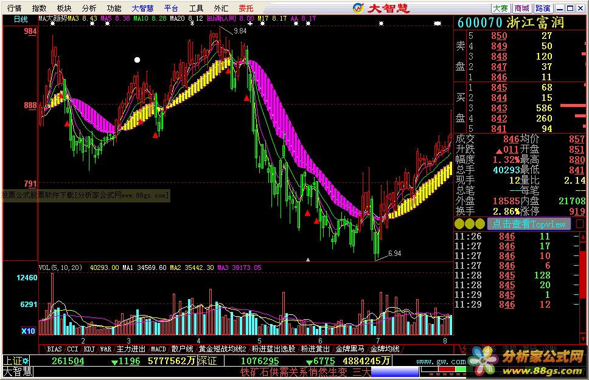Screen dimensions: 589x380
Task: Open the 外汇 menu
Action: [221, 8]
